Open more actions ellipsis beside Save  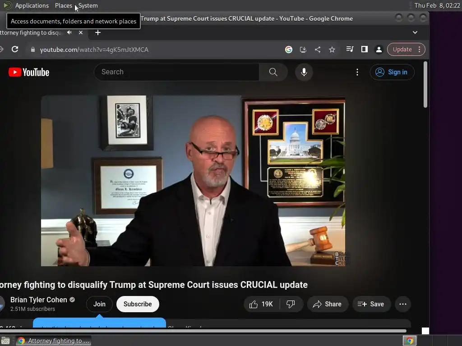[x=403, y=304]
